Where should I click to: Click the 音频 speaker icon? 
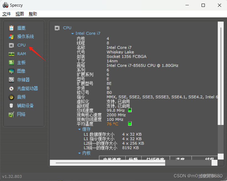click(11, 97)
